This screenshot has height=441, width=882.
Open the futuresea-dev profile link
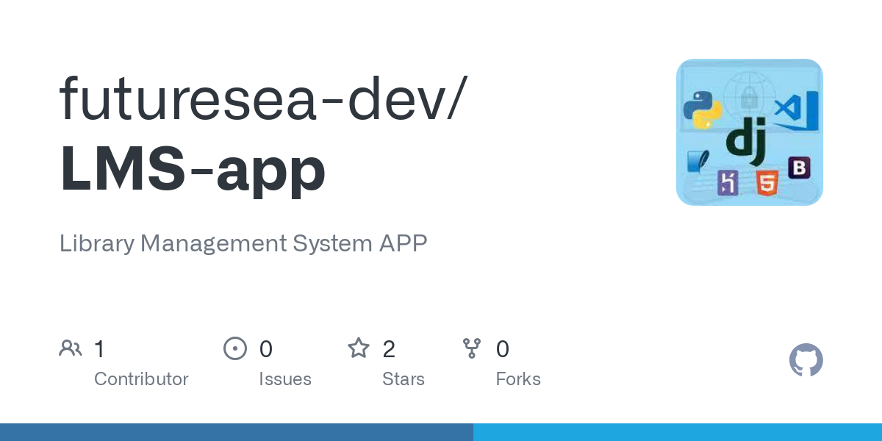250,99
